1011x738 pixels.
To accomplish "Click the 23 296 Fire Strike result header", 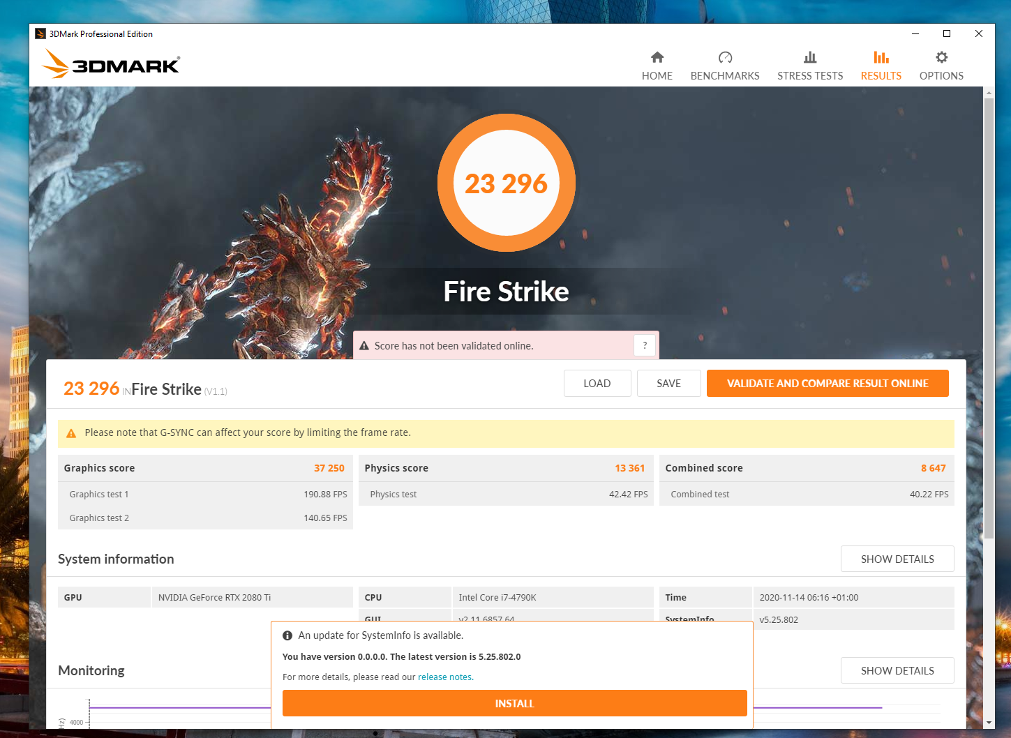I will coord(145,389).
